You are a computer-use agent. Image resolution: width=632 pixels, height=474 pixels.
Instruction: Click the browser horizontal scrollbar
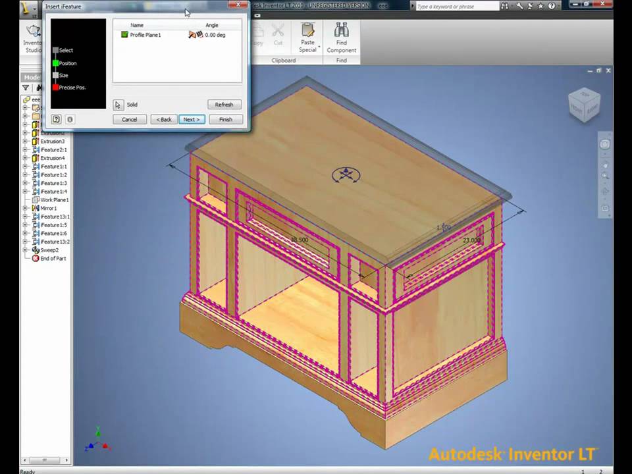(45, 460)
